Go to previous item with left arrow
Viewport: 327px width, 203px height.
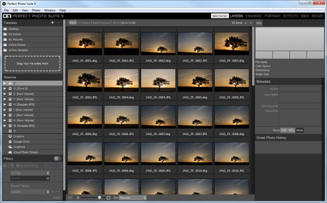[246, 23]
